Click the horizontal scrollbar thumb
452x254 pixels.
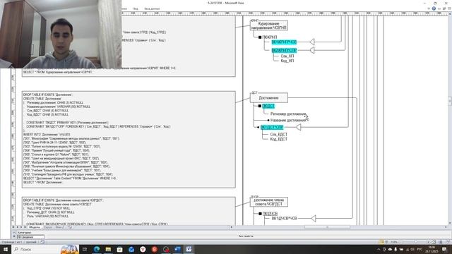(x=327, y=227)
